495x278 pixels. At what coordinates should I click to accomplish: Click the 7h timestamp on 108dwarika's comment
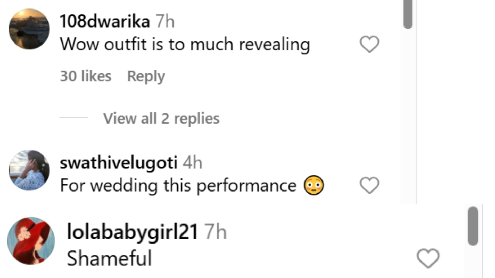tap(165, 21)
